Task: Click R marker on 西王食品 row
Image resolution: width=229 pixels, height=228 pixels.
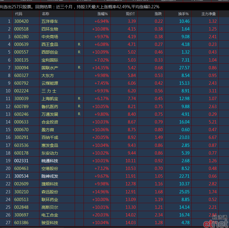Action: coord(79,44)
